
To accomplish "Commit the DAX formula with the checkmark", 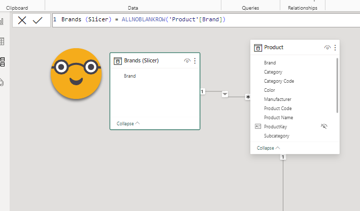I will click(38, 20).
